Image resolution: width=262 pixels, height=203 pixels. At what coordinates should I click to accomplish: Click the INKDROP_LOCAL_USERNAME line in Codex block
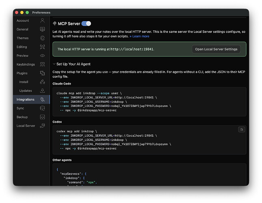(93, 140)
